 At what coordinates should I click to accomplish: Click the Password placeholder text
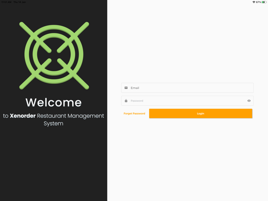pyautogui.click(x=137, y=100)
